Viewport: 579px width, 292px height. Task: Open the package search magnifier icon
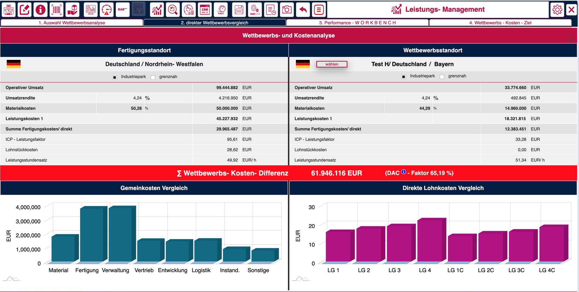[173, 10]
